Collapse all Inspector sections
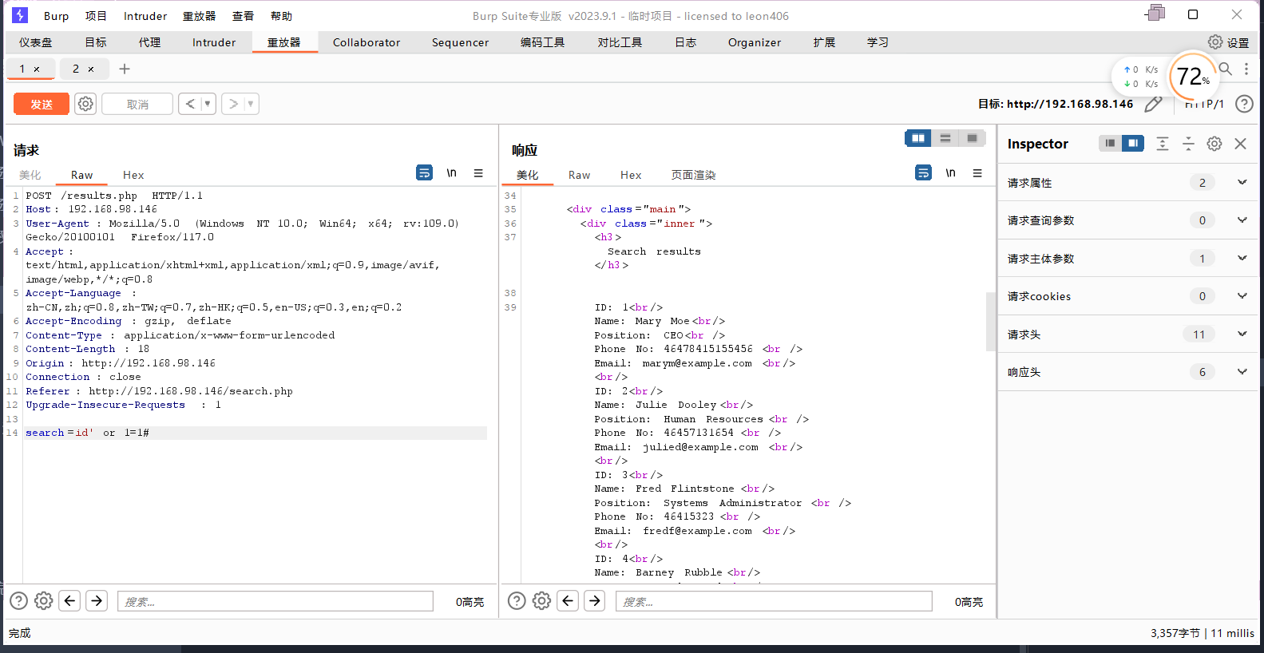This screenshot has height=653, width=1264. point(1188,144)
